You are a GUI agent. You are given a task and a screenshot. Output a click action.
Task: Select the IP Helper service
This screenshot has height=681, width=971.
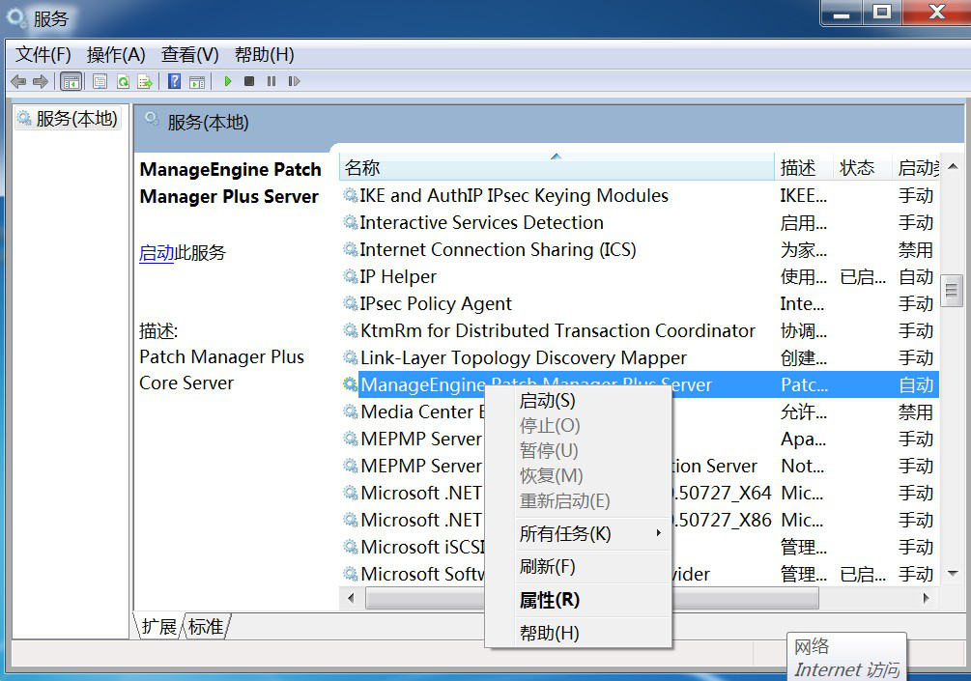point(398,276)
